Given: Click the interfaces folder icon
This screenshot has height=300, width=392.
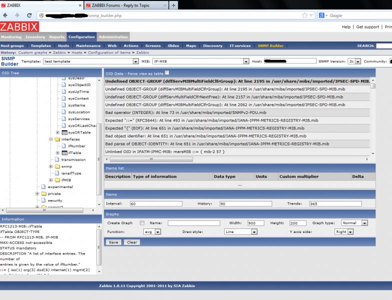Looking at the screenshot, I should click(x=57, y=139).
